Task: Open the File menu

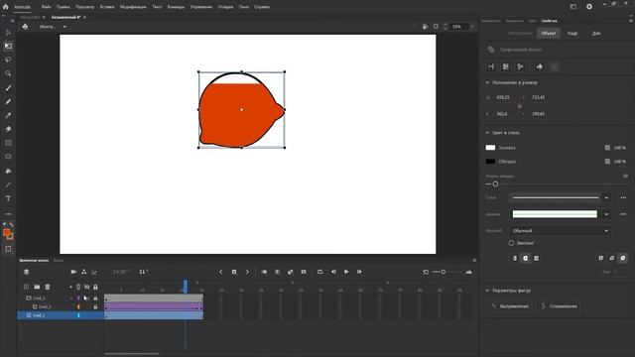Action: (x=47, y=7)
